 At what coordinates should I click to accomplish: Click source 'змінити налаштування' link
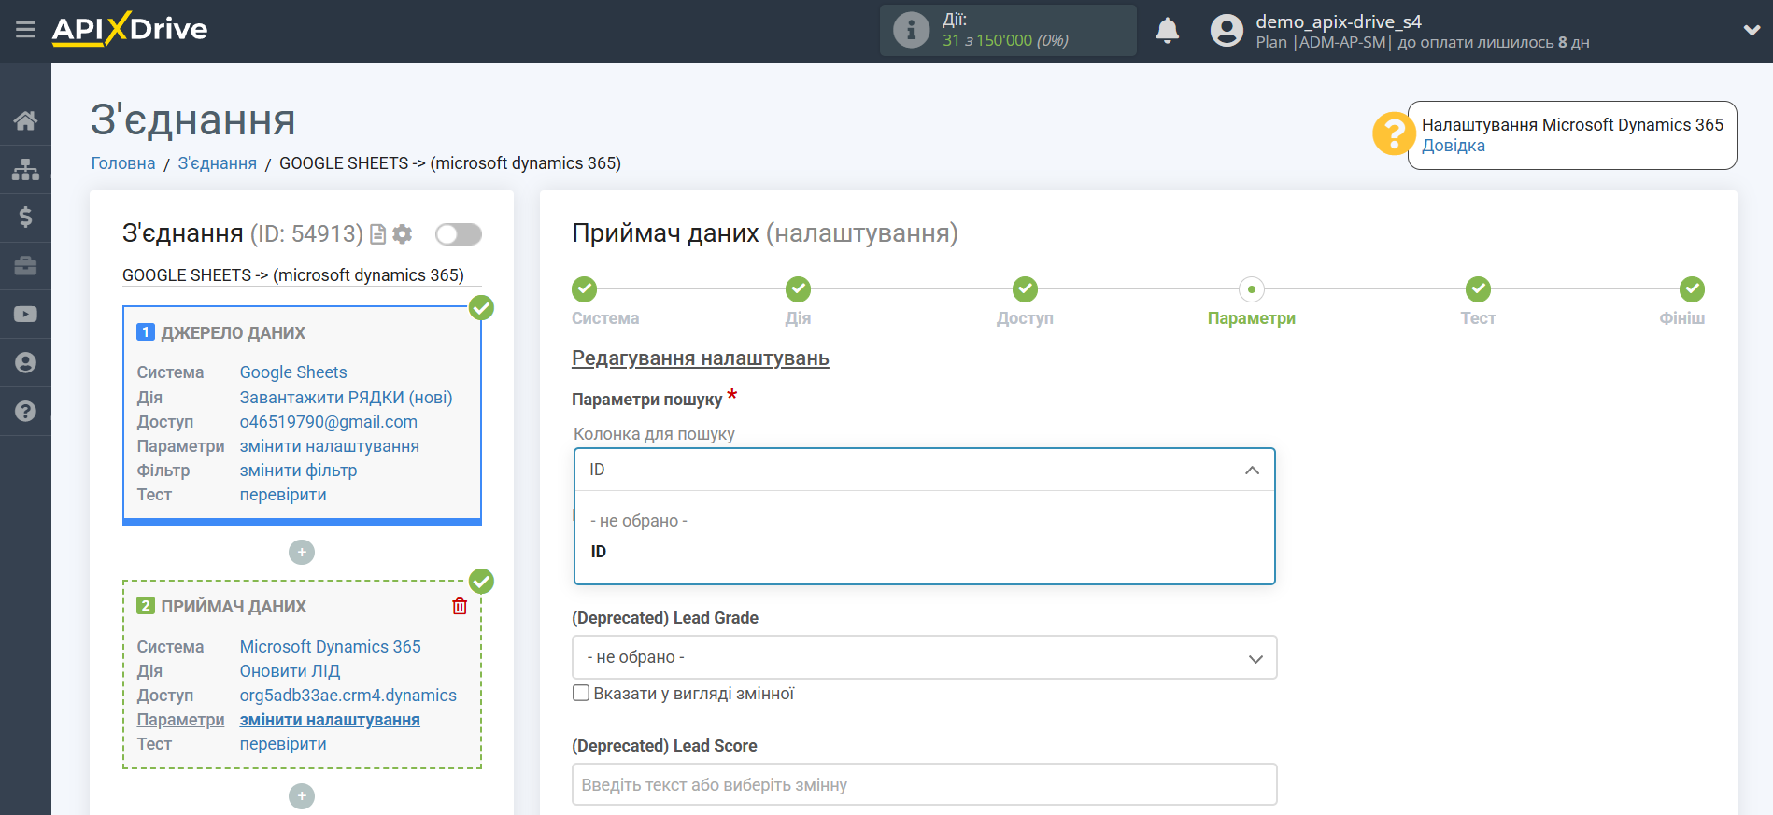click(330, 446)
